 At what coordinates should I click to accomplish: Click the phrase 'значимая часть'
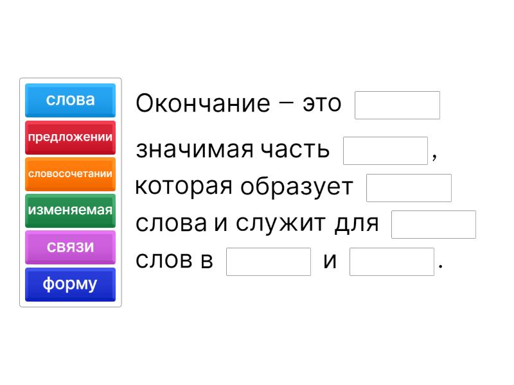click(x=233, y=150)
